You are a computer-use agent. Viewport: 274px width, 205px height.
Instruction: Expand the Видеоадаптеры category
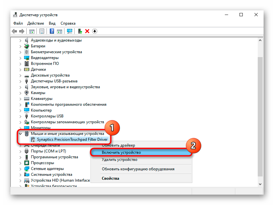pyautogui.click(x=21, y=58)
